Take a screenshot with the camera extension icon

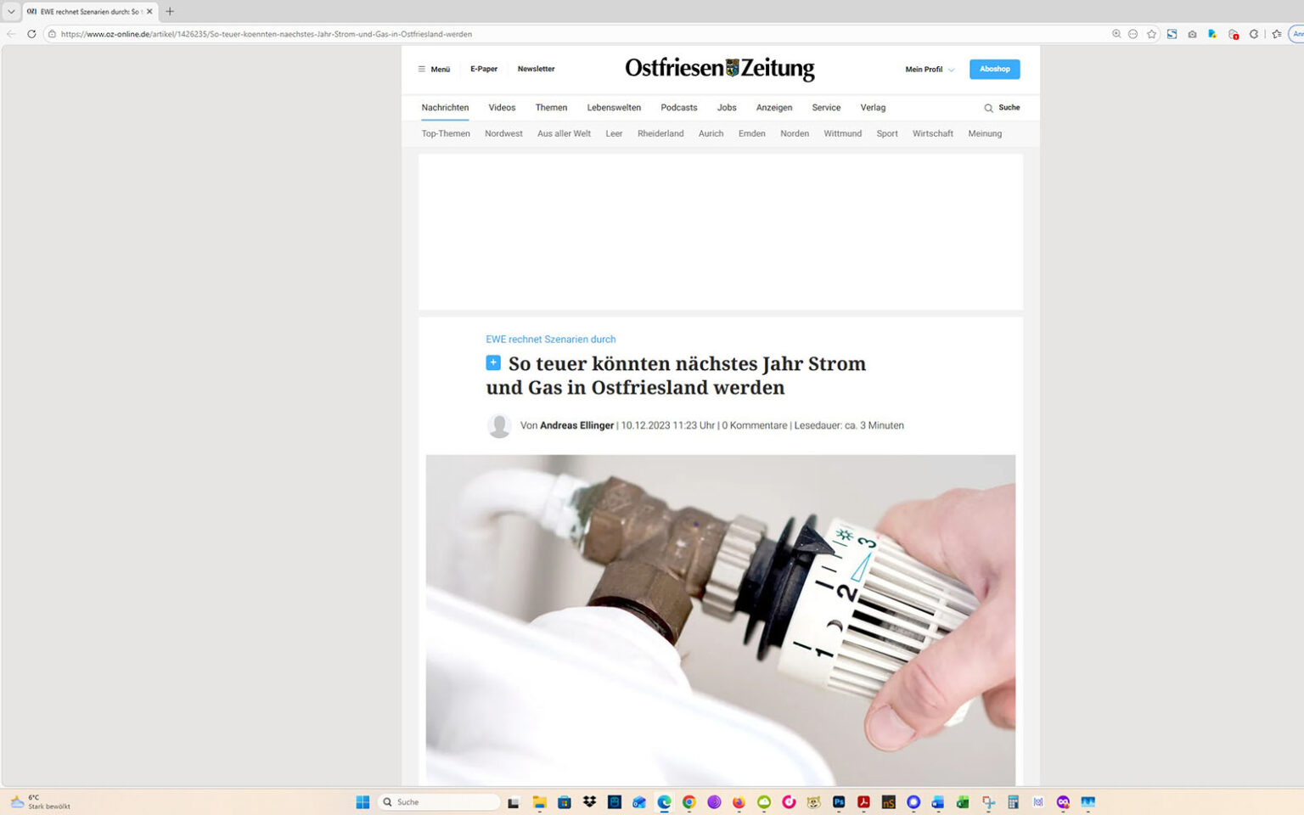pyautogui.click(x=1192, y=34)
